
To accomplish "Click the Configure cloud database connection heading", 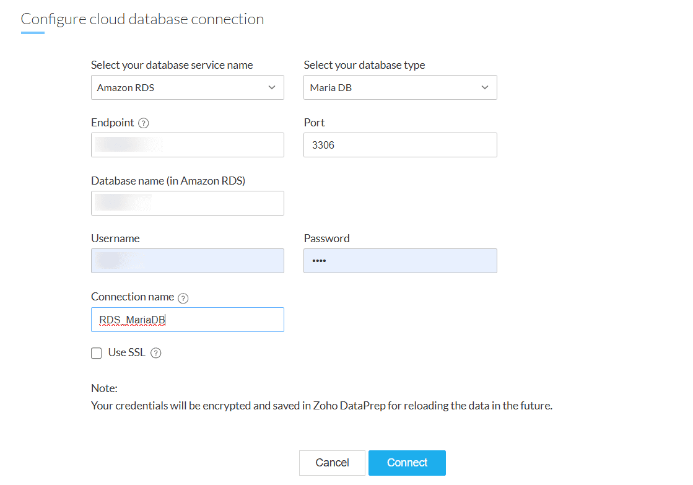I will point(142,19).
